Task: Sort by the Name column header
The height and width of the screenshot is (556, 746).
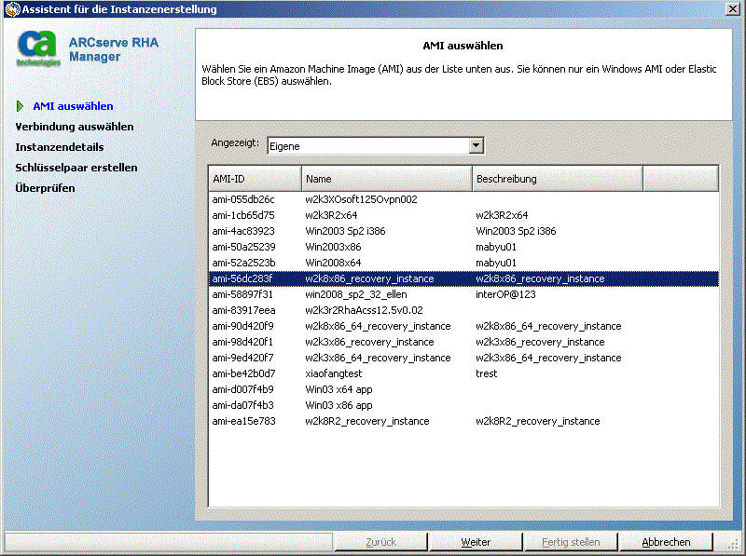Action: [386, 179]
